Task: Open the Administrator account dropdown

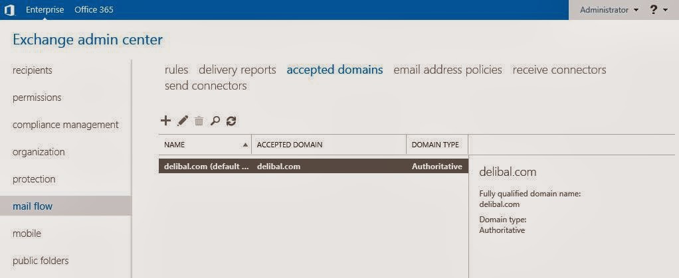Action: click(609, 10)
